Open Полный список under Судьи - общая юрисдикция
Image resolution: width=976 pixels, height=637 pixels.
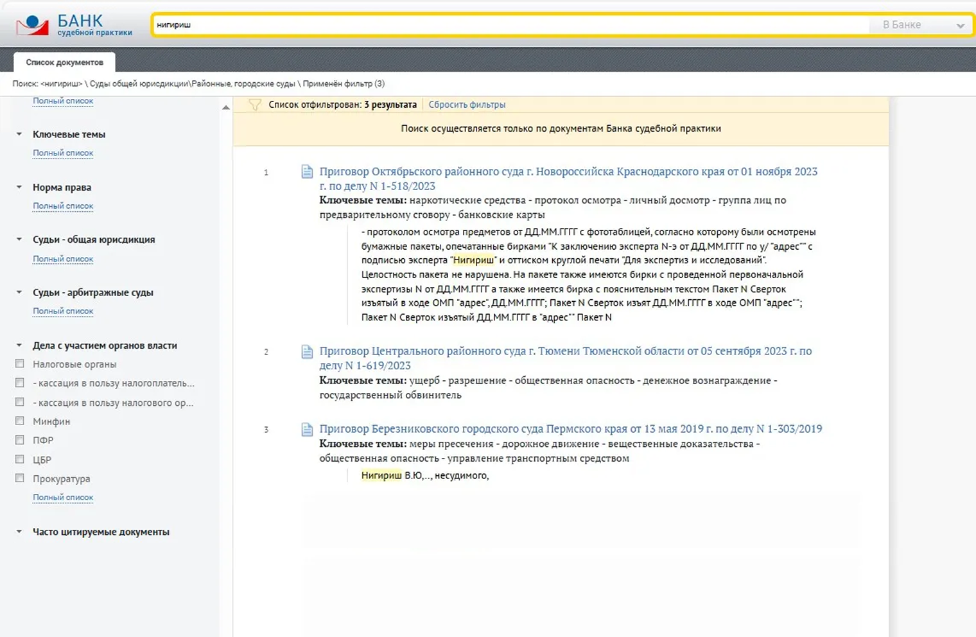[x=63, y=259]
